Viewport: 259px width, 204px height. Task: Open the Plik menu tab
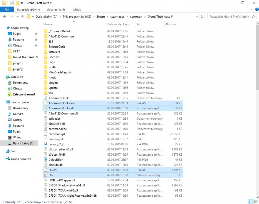7,10
